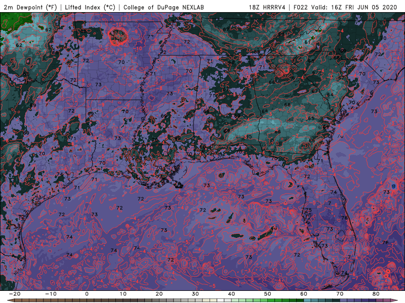
Task: Click the '18Z HRRRV4' model run label
Action: pyautogui.click(x=267, y=7)
